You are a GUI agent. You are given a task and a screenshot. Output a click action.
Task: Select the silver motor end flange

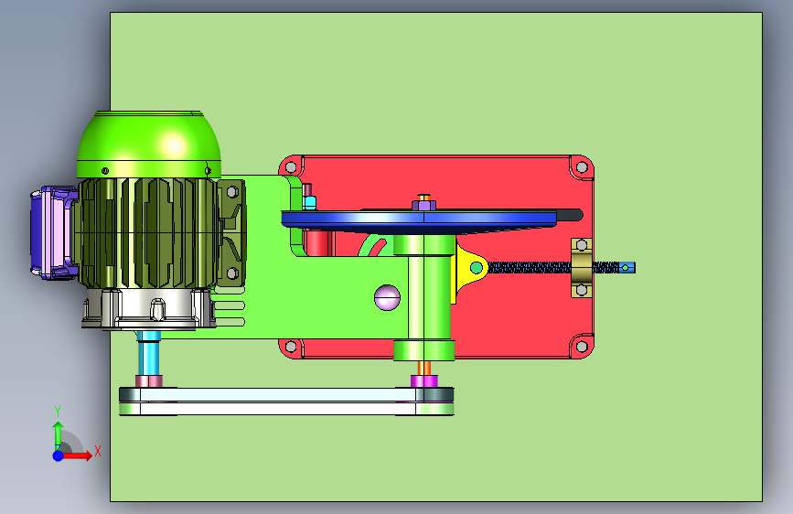point(148,310)
